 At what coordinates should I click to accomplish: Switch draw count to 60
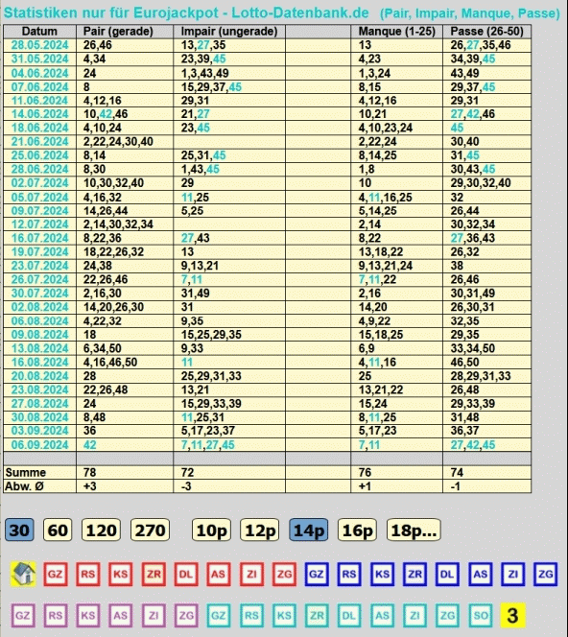pos(58,530)
